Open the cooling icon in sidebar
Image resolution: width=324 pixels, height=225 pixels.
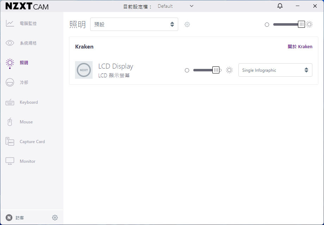[10, 82]
